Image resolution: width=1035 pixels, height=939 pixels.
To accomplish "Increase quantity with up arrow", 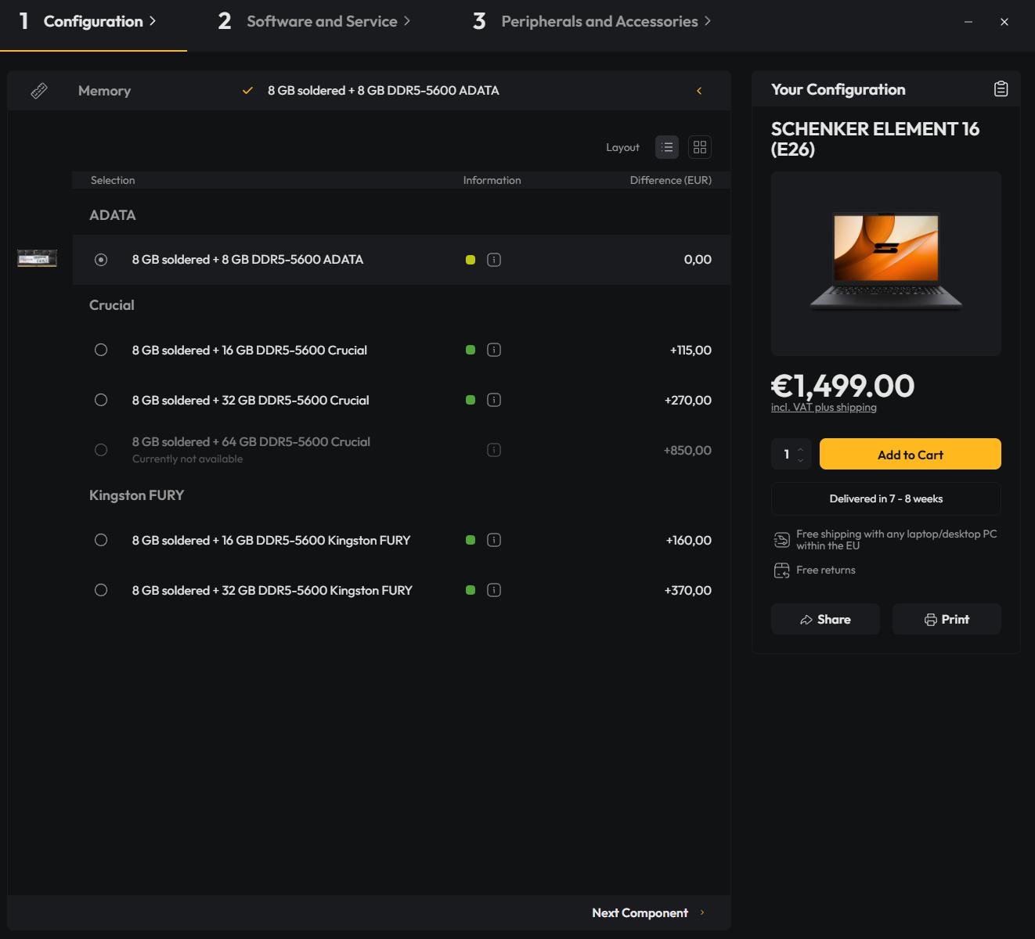I will click(x=800, y=449).
